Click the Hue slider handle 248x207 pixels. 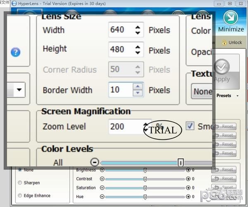pyautogui.click(x=145, y=197)
